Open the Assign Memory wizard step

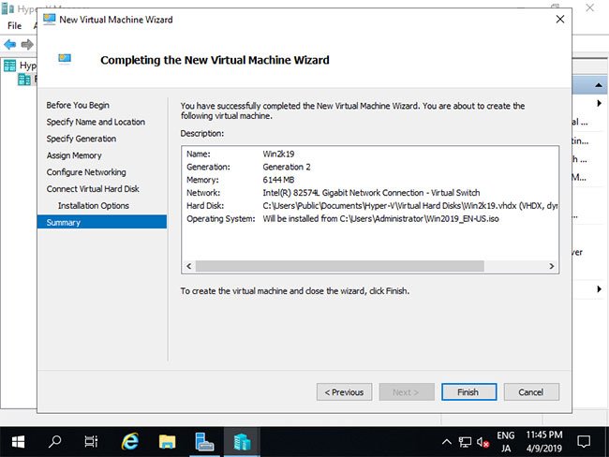pos(74,155)
